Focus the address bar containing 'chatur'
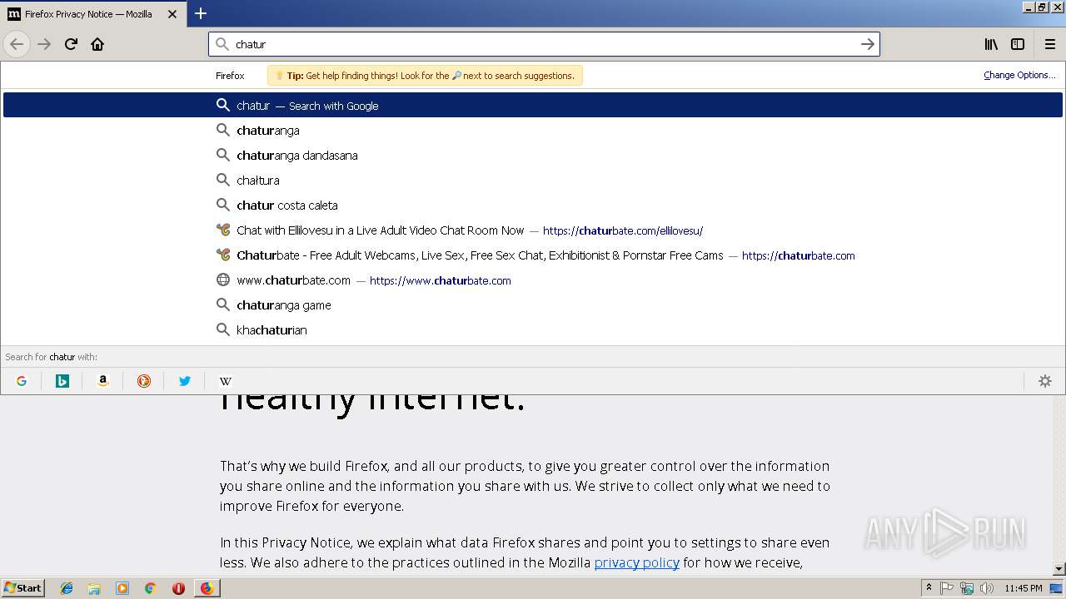Image resolution: width=1066 pixels, height=599 pixels. tap(544, 44)
